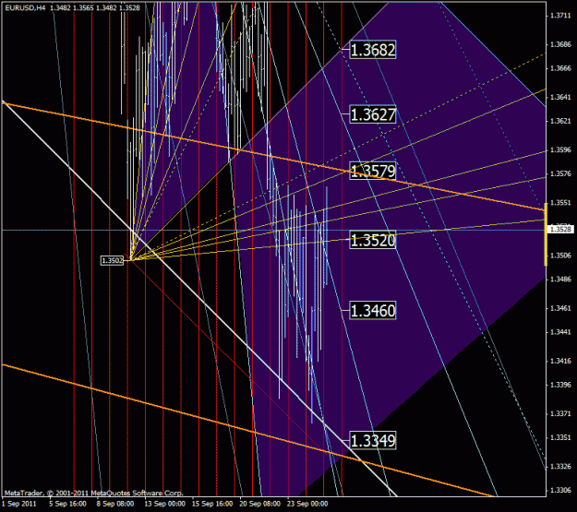
Task: Click the 1.3371 price scale value
Action: pos(560,414)
